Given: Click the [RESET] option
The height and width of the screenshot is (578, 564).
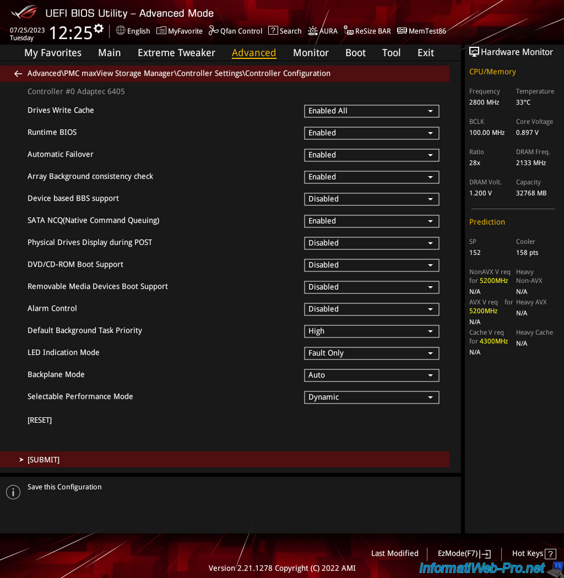Looking at the screenshot, I should coord(40,420).
